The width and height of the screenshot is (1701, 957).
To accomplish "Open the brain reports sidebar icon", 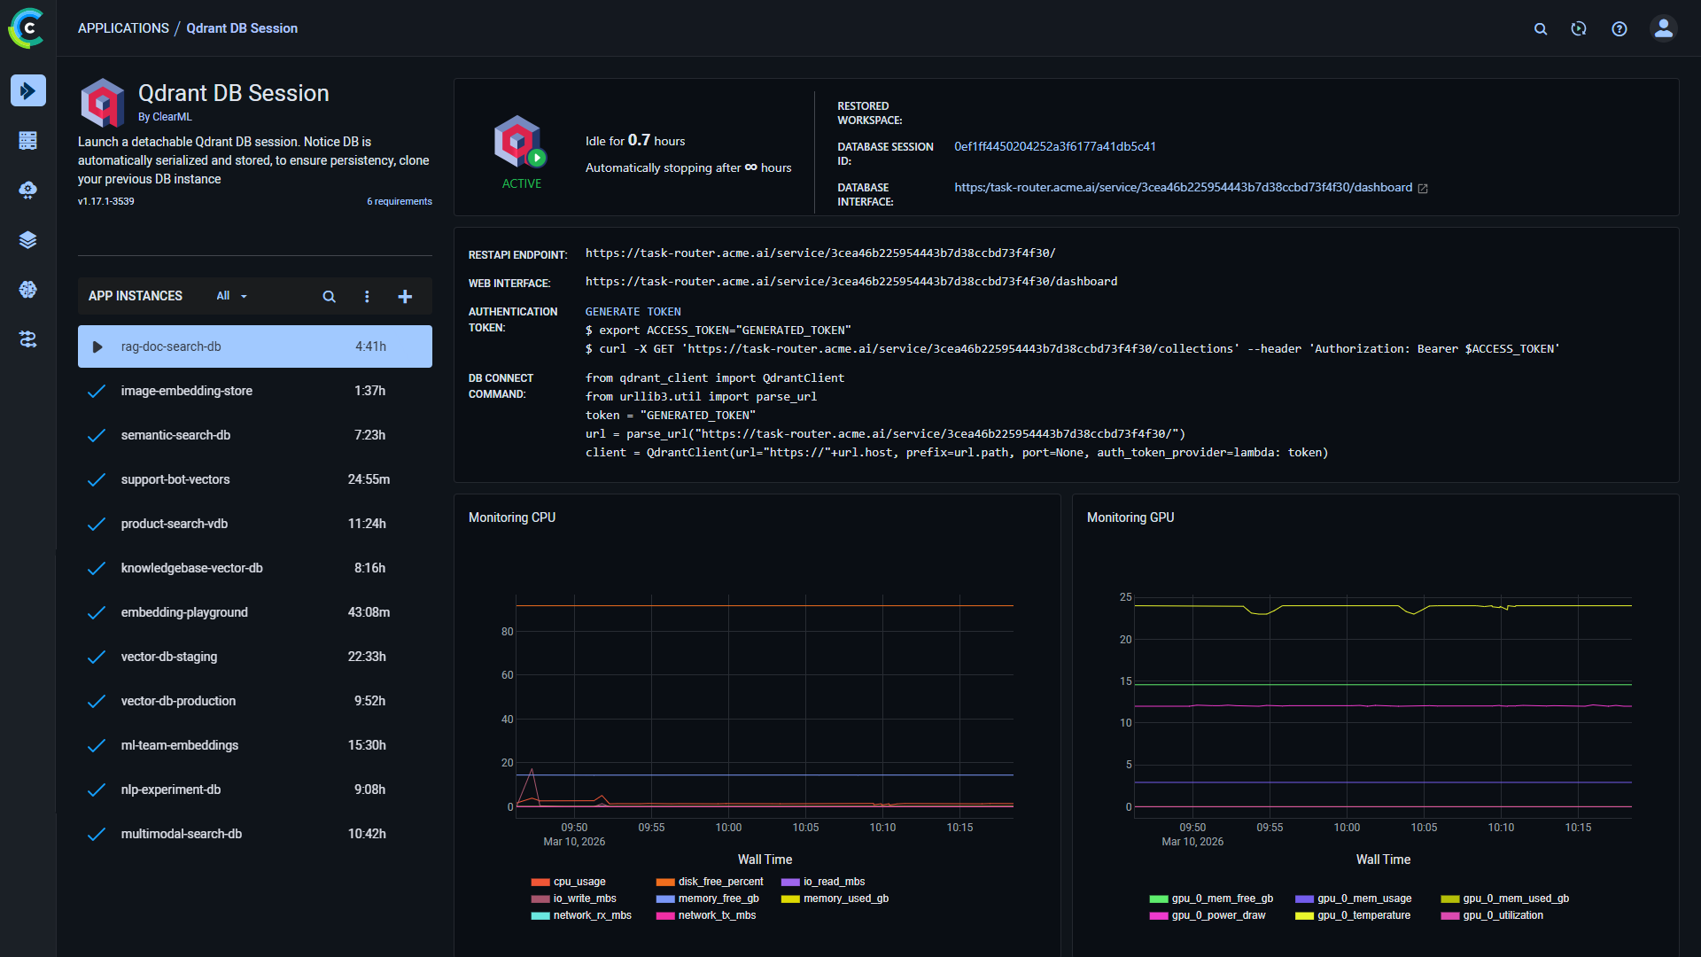I will [28, 289].
